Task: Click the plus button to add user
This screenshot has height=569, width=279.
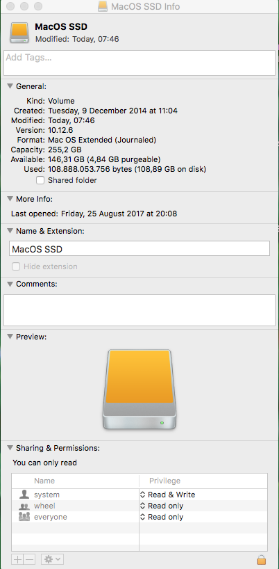Action: [17, 559]
